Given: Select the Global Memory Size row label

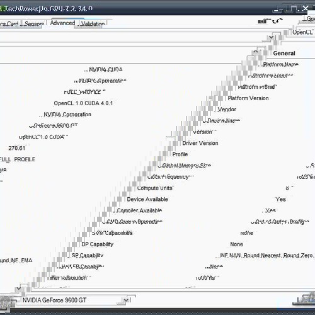Looking at the screenshot, I should 186,166.
